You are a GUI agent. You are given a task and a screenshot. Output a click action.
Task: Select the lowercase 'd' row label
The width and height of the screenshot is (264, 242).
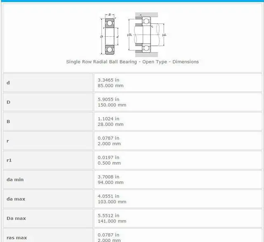8,83
